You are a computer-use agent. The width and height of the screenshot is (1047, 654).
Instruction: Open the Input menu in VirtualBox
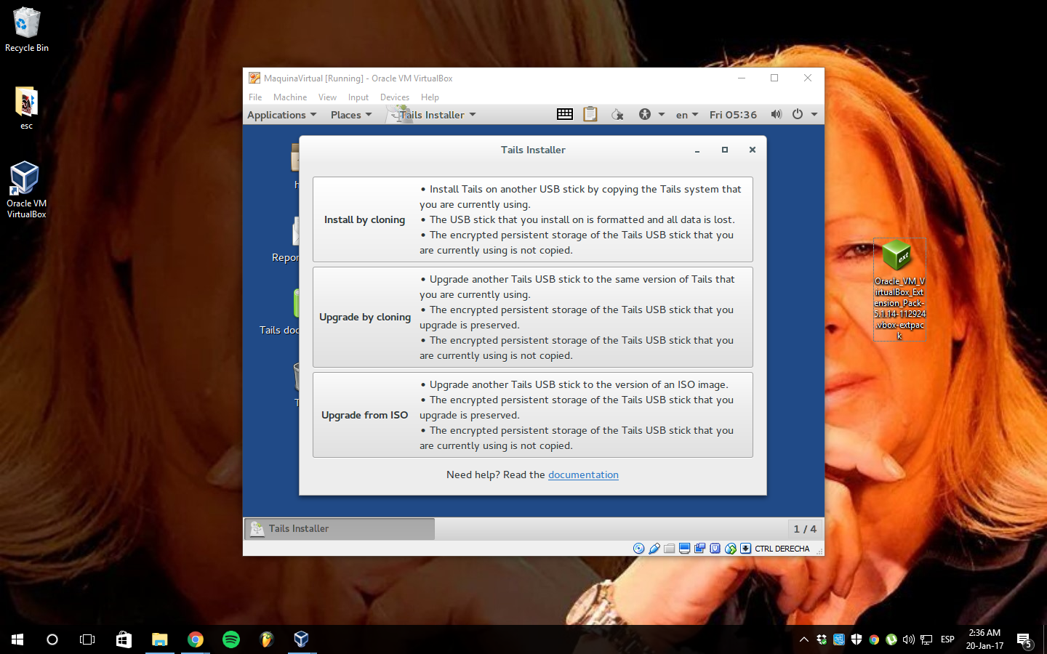coord(358,97)
